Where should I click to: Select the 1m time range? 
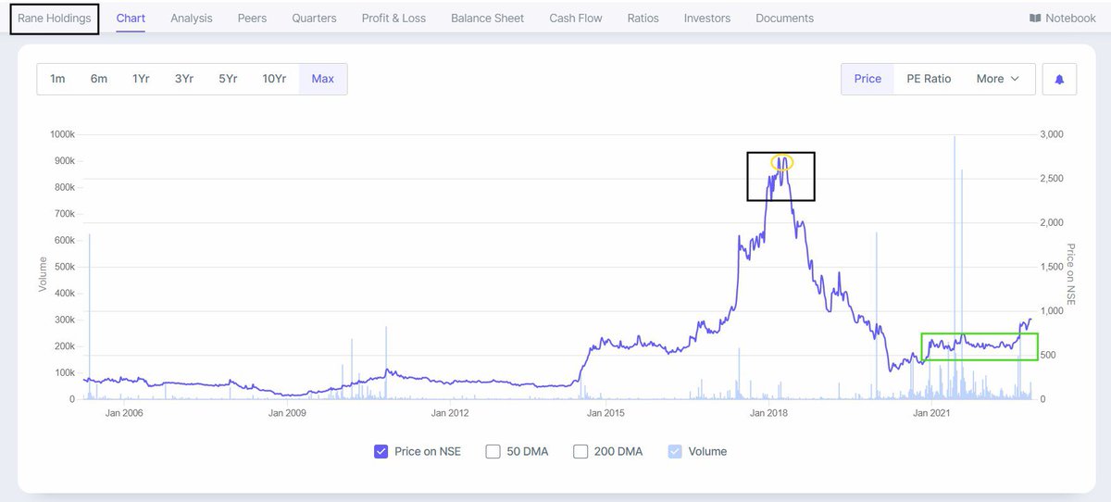(57, 79)
